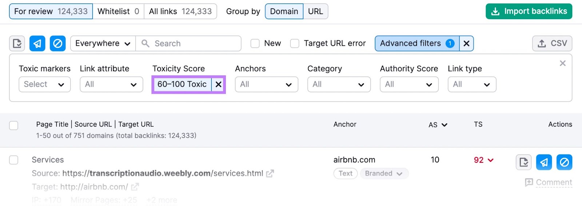The image size is (582, 211).
Task: Open the Everywhere search scope dropdown
Action: click(103, 44)
